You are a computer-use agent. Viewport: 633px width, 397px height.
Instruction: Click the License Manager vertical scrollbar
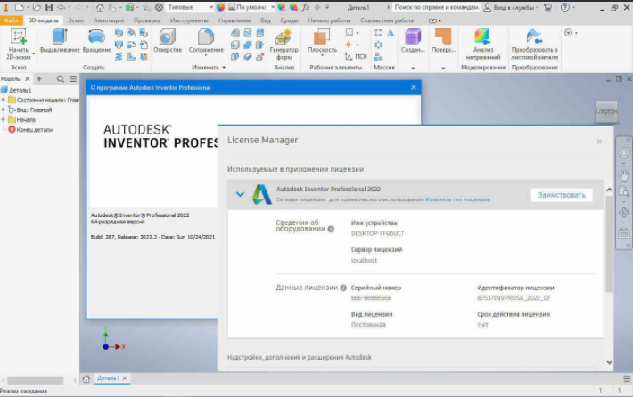point(609,244)
